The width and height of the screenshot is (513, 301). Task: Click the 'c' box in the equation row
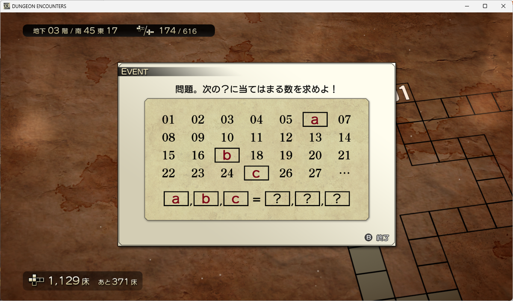[236, 199]
